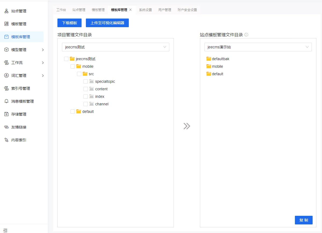Viewport: 322px width, 233px height.
Task: Switch to the 系统设置 tab
Action: [145, 10]
